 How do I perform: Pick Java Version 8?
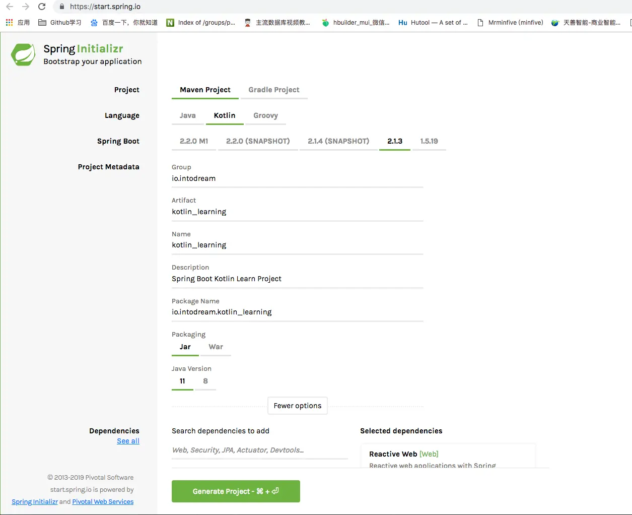pyautogui.click(x=205, y=381)
